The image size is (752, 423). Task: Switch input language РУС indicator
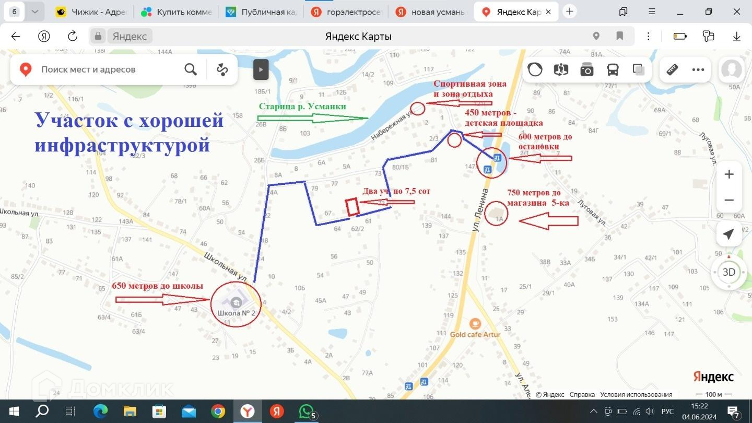667,412
